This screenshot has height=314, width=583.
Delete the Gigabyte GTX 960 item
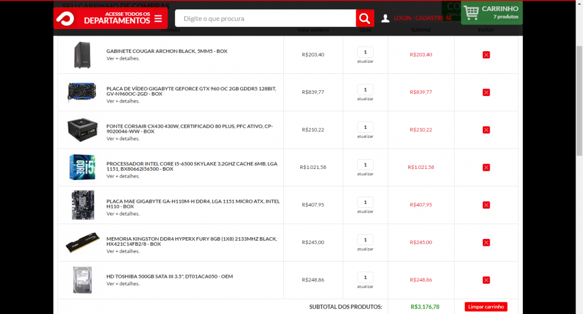pos(486,92)
